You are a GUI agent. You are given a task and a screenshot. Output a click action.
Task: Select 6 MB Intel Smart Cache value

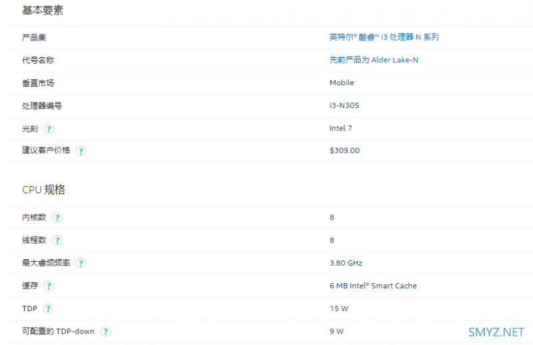[x=373, y=286]
